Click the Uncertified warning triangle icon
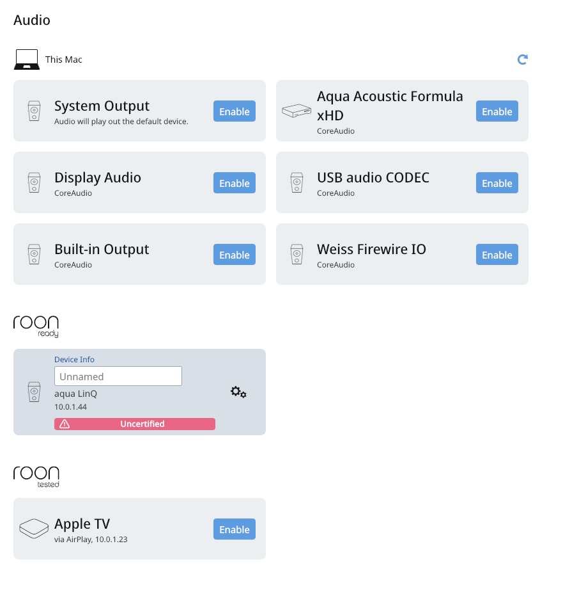Image resolution: width=563 pixels, height=594 pixels. point(65,424)
